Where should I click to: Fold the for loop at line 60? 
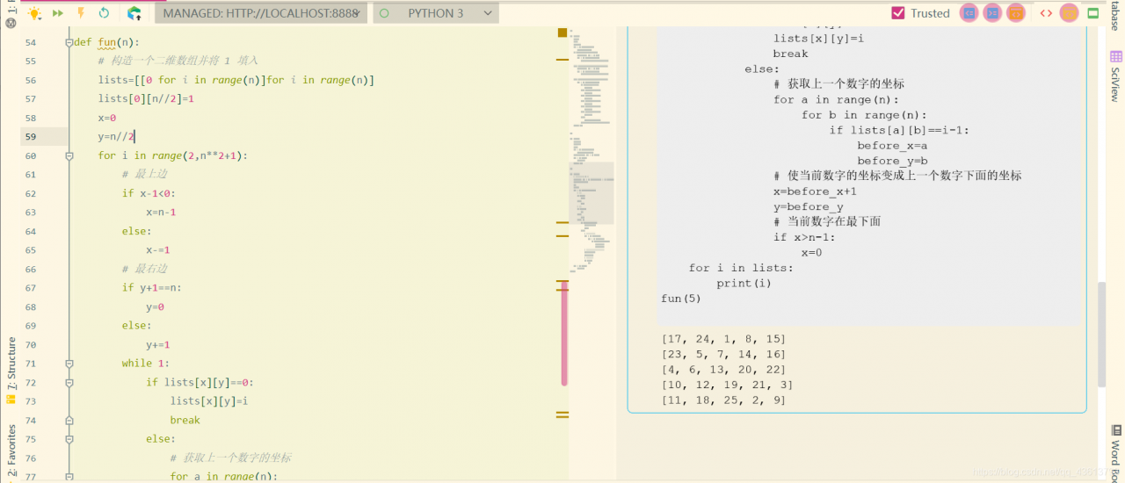(69, 155)
